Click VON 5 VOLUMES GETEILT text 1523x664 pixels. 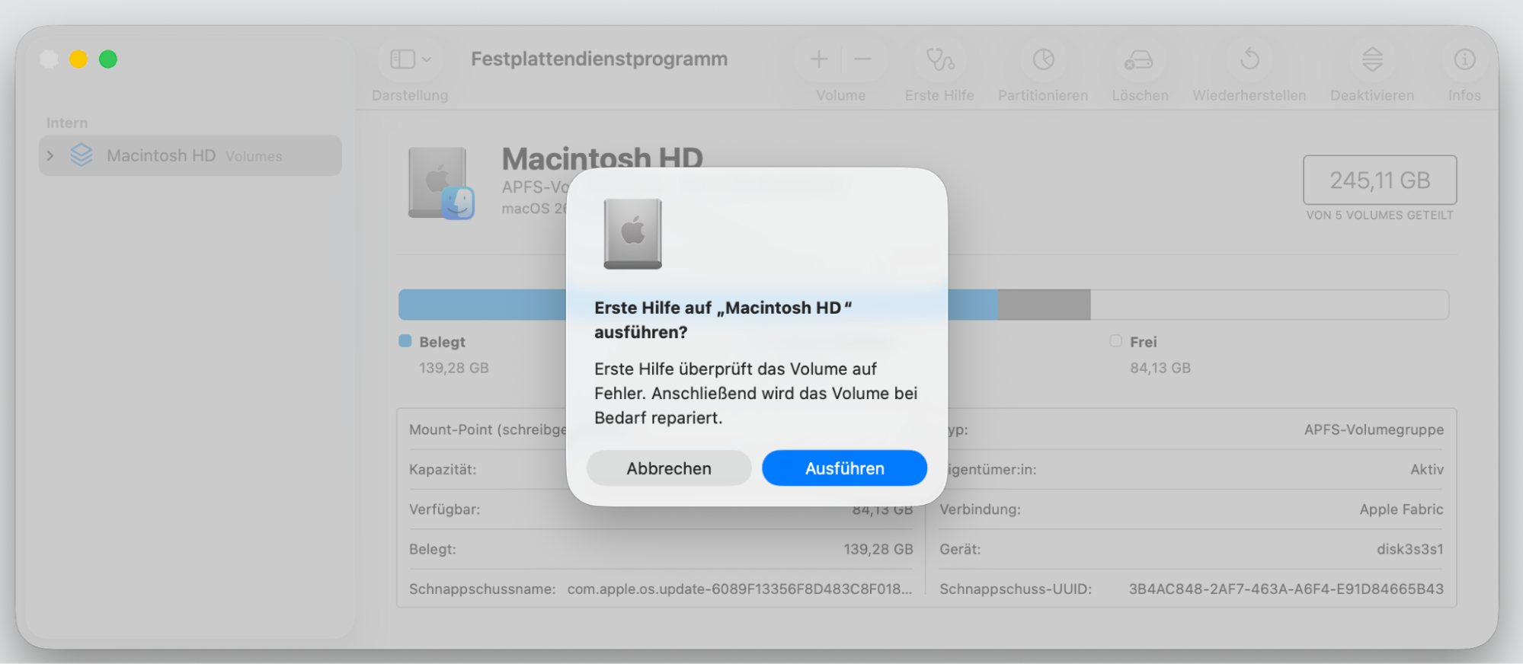pyautogui.click(x=1380, y=215)
